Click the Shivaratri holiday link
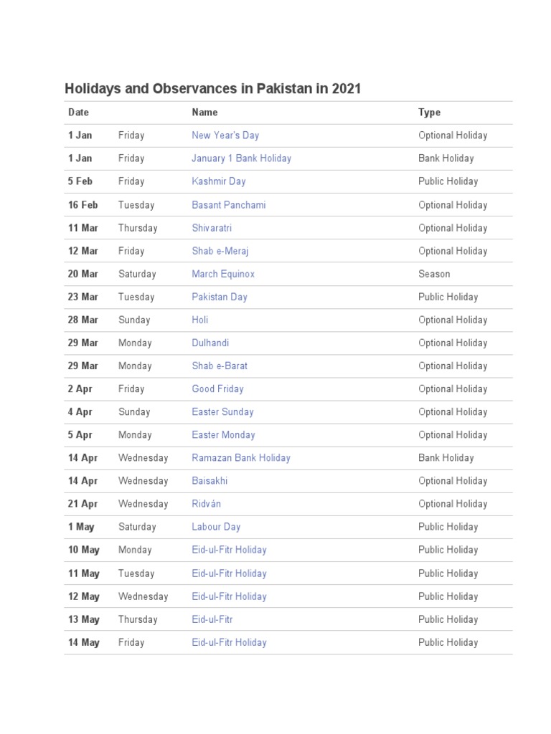The width and height of the screenshot is (551, 734). click(212, 228)
